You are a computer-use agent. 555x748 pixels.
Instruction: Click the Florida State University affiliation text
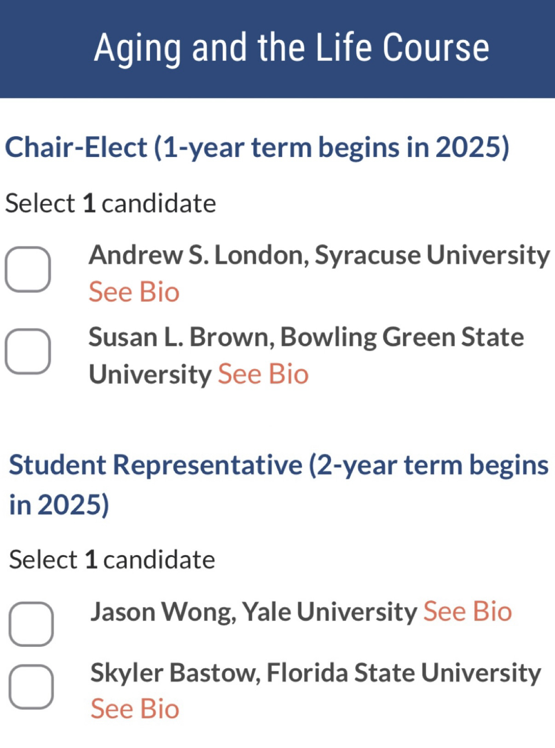pyautogui.click(x=403, y=673)
